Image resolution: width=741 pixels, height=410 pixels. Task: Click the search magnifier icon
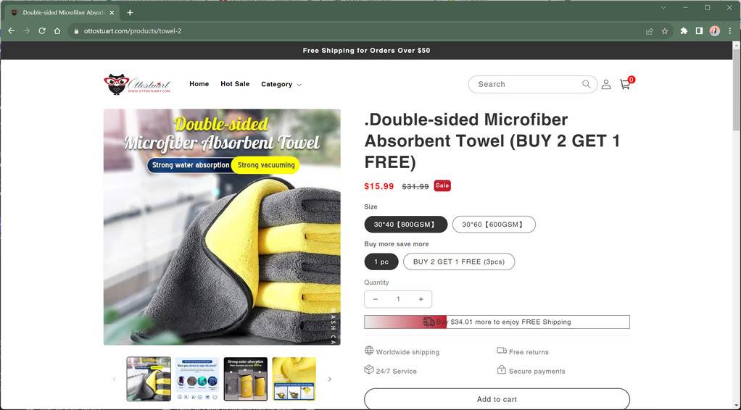tap(586, 84)
